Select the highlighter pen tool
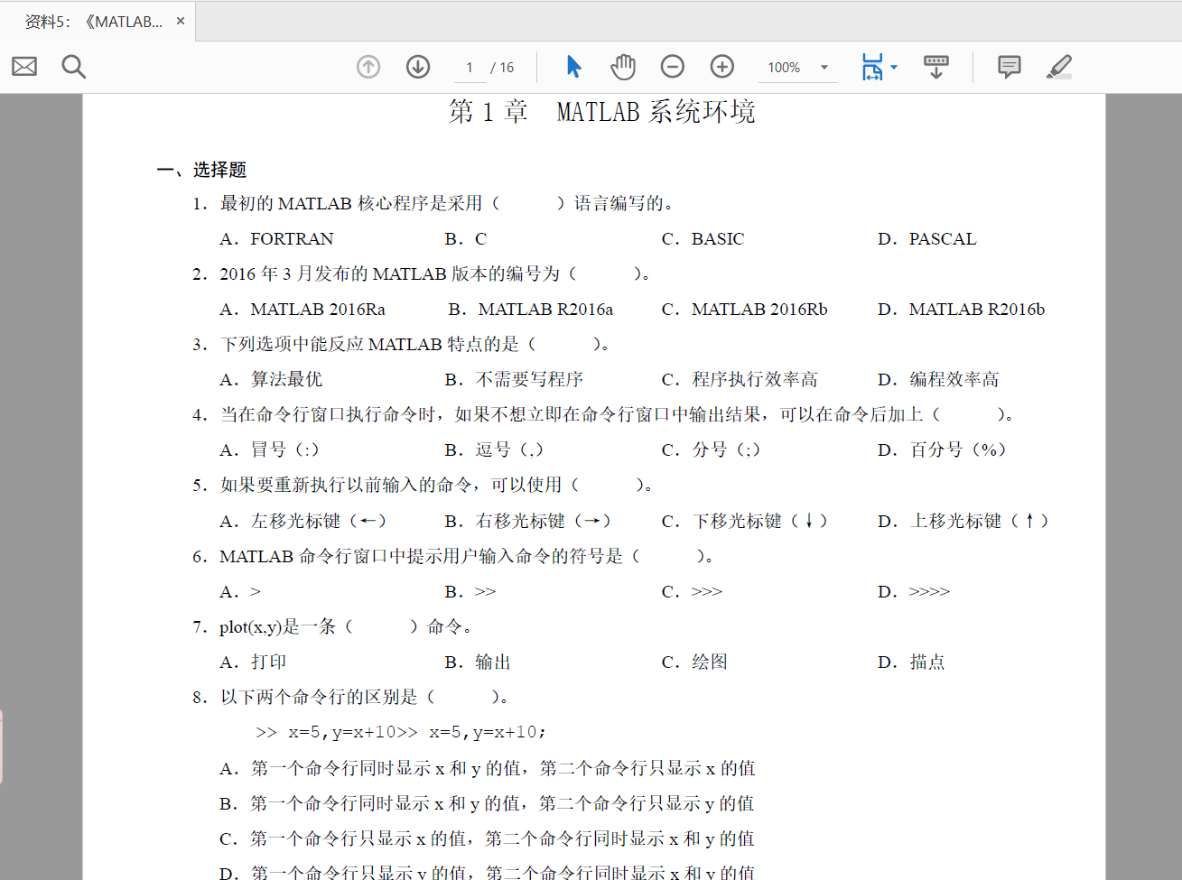Screen dimensions: 1182x880 [x=1059, y=67]
